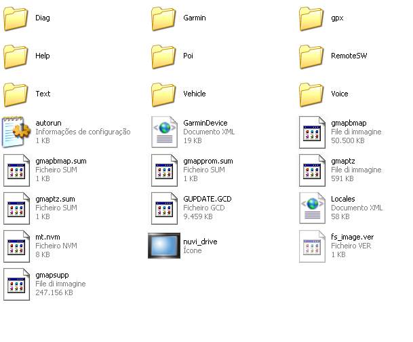Select the gmapprom.sum file icon
Image resolution: width=413 pixels, height=342 pixels.
164,170
